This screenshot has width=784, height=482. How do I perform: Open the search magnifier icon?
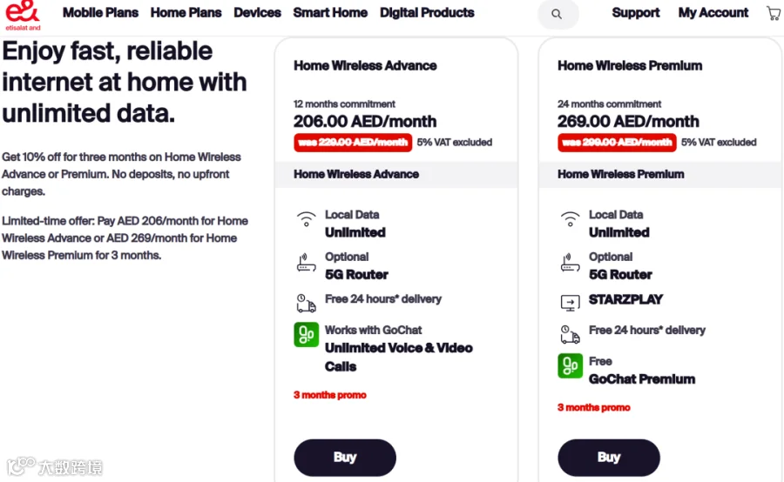pyautogui.click(x=557, y=14)
